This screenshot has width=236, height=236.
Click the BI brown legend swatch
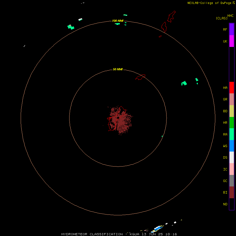pos(232,192)
